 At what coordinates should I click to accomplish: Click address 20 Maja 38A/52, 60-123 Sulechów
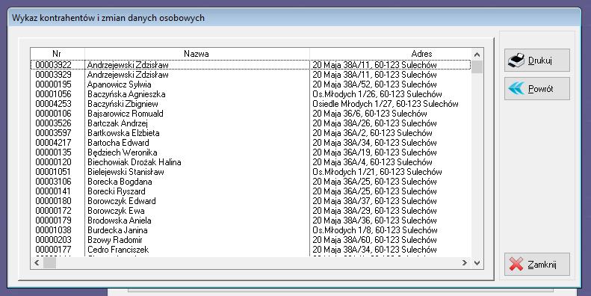click(374, 84)
